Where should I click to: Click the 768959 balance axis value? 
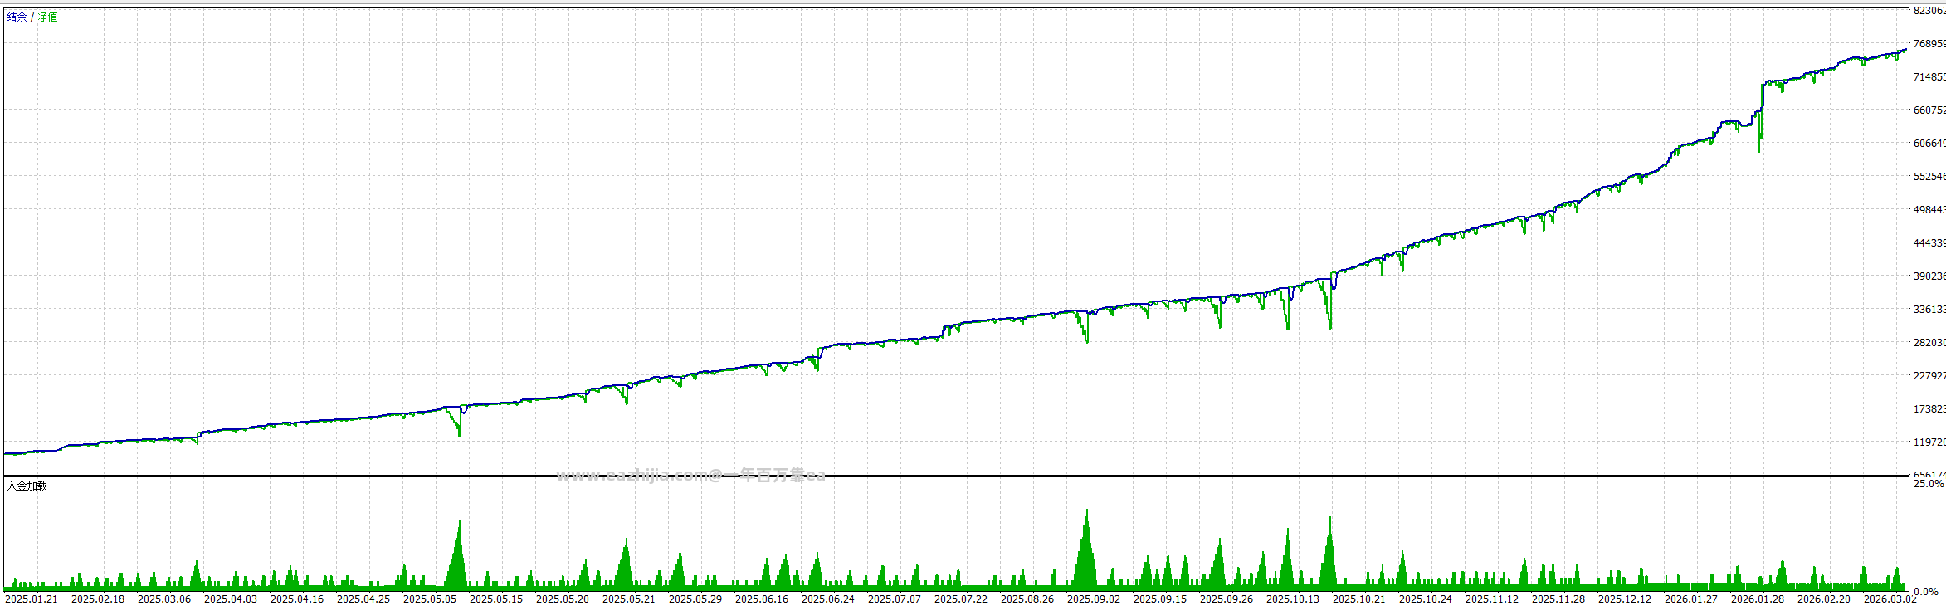click(1929, 44)
